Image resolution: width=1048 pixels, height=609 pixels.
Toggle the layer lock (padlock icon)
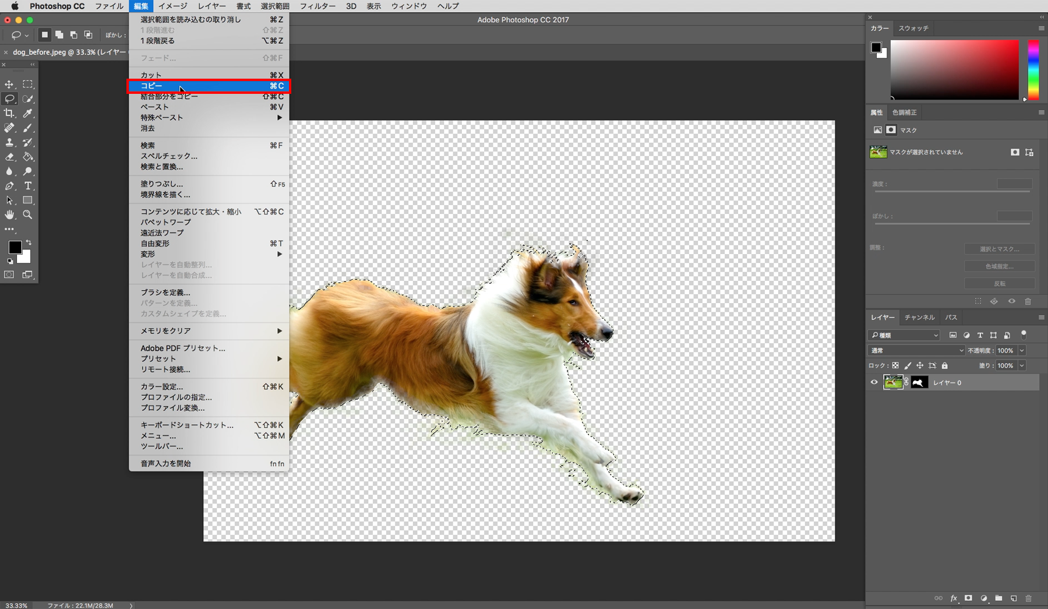tap(945, 366)
